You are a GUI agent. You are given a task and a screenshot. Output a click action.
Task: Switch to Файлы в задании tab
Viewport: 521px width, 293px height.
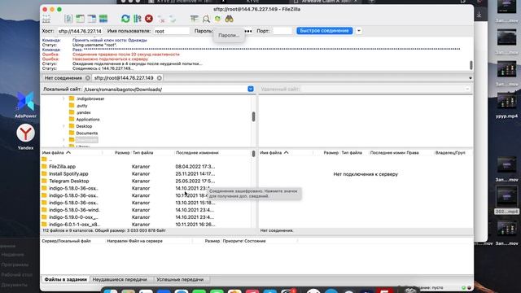click(x=65, y=279)
